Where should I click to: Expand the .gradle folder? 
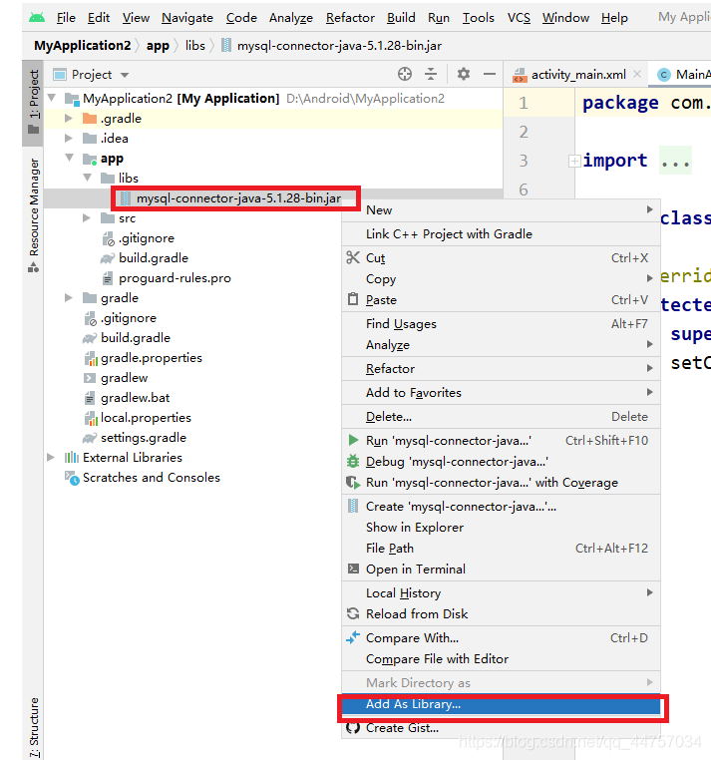pos(69,119)
